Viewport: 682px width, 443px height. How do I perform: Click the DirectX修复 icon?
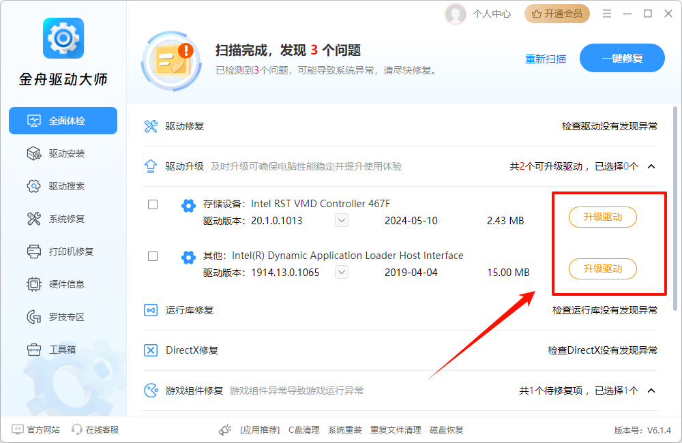(x=151, y=350)
